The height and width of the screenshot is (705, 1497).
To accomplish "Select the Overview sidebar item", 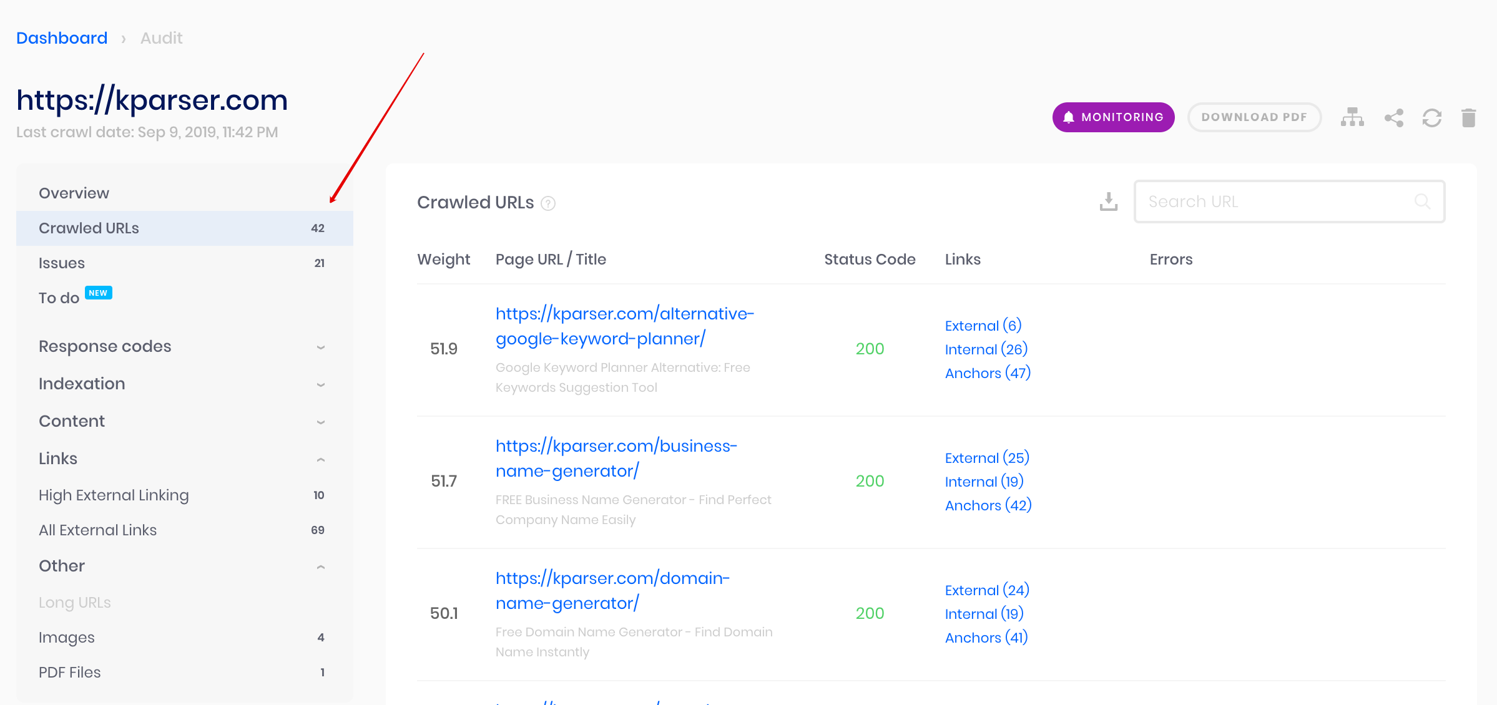I will pyautogui.click(x=184, y=193).
